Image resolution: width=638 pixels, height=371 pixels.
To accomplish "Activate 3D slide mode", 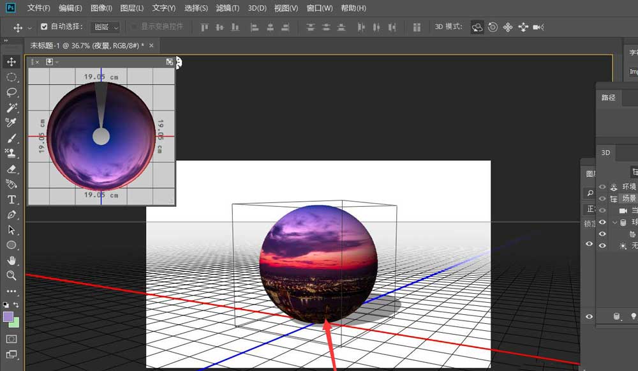I will tap(523, 27).
